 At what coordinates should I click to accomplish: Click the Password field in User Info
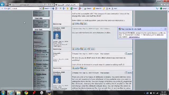39,44
